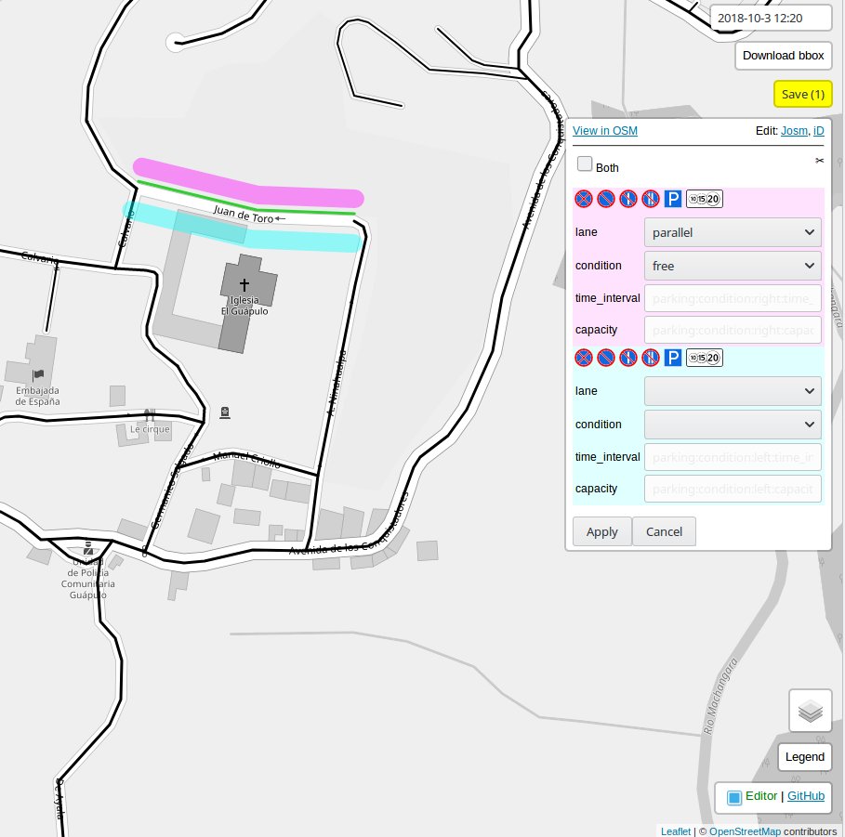
Task: Open the map layers control
Action: pyautogui.click(x=811, y=712)
